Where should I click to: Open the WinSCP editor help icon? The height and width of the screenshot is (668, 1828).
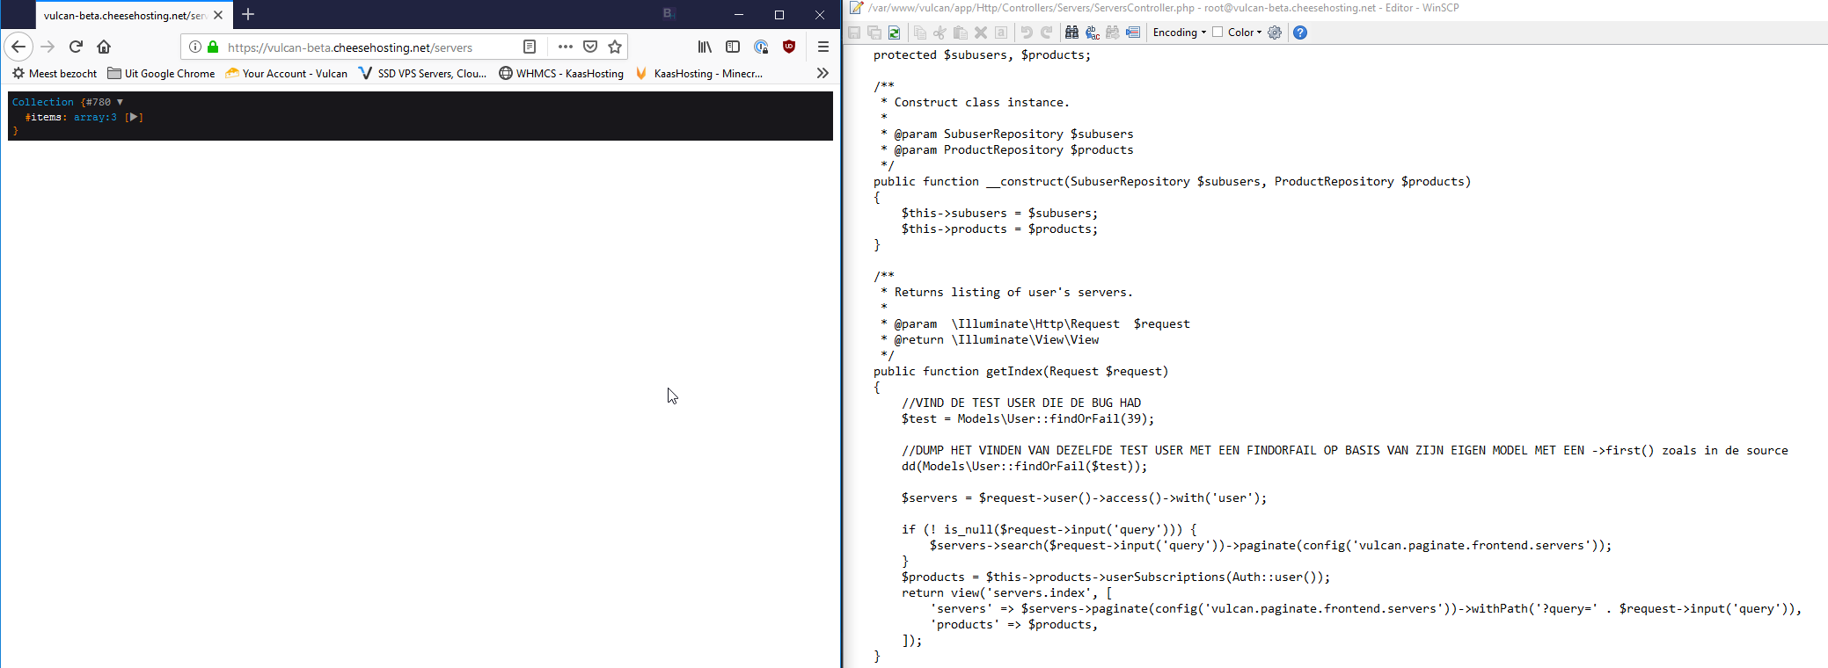pyautogui.click(x=1300, y=33)
